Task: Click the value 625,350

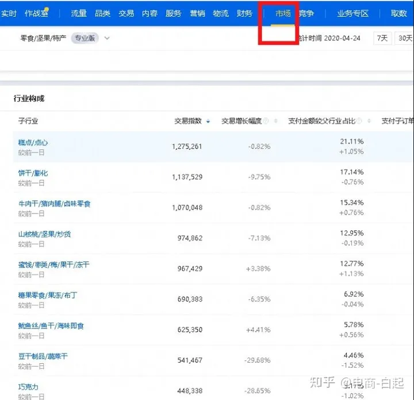Action: (190, 330)
